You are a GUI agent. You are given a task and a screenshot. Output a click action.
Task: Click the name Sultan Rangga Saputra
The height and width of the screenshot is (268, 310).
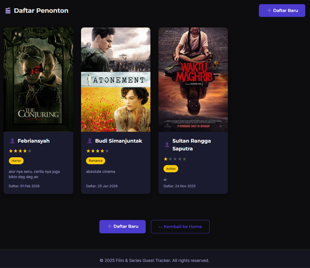pos(191,145)
